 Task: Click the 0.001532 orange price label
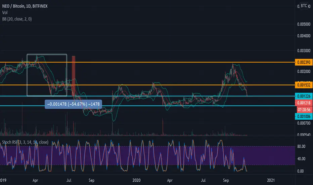pos(304,85)
